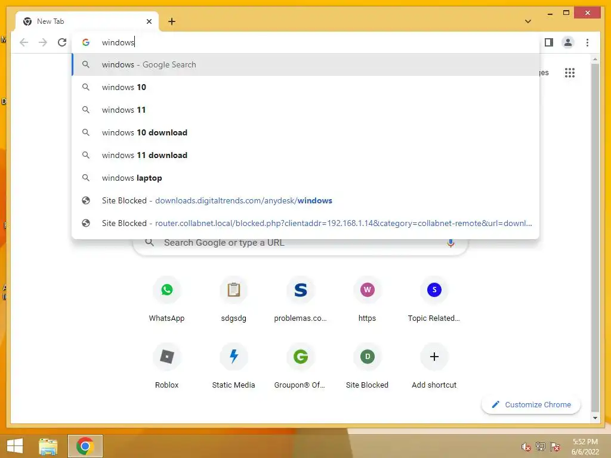Image resolution: width=611 pixels, height=458 pixels.
Task: Click the page scrollbar up arrow
Action: coord(595,59)
